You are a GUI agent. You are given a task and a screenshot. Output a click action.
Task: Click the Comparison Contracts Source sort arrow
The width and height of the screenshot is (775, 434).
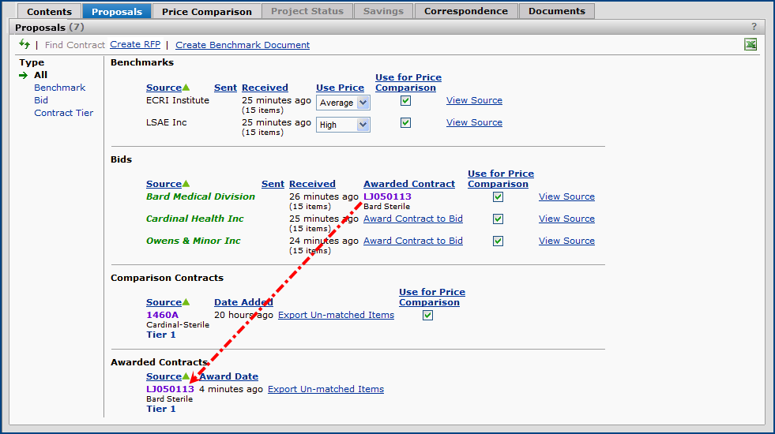click(x=186, y=302)
